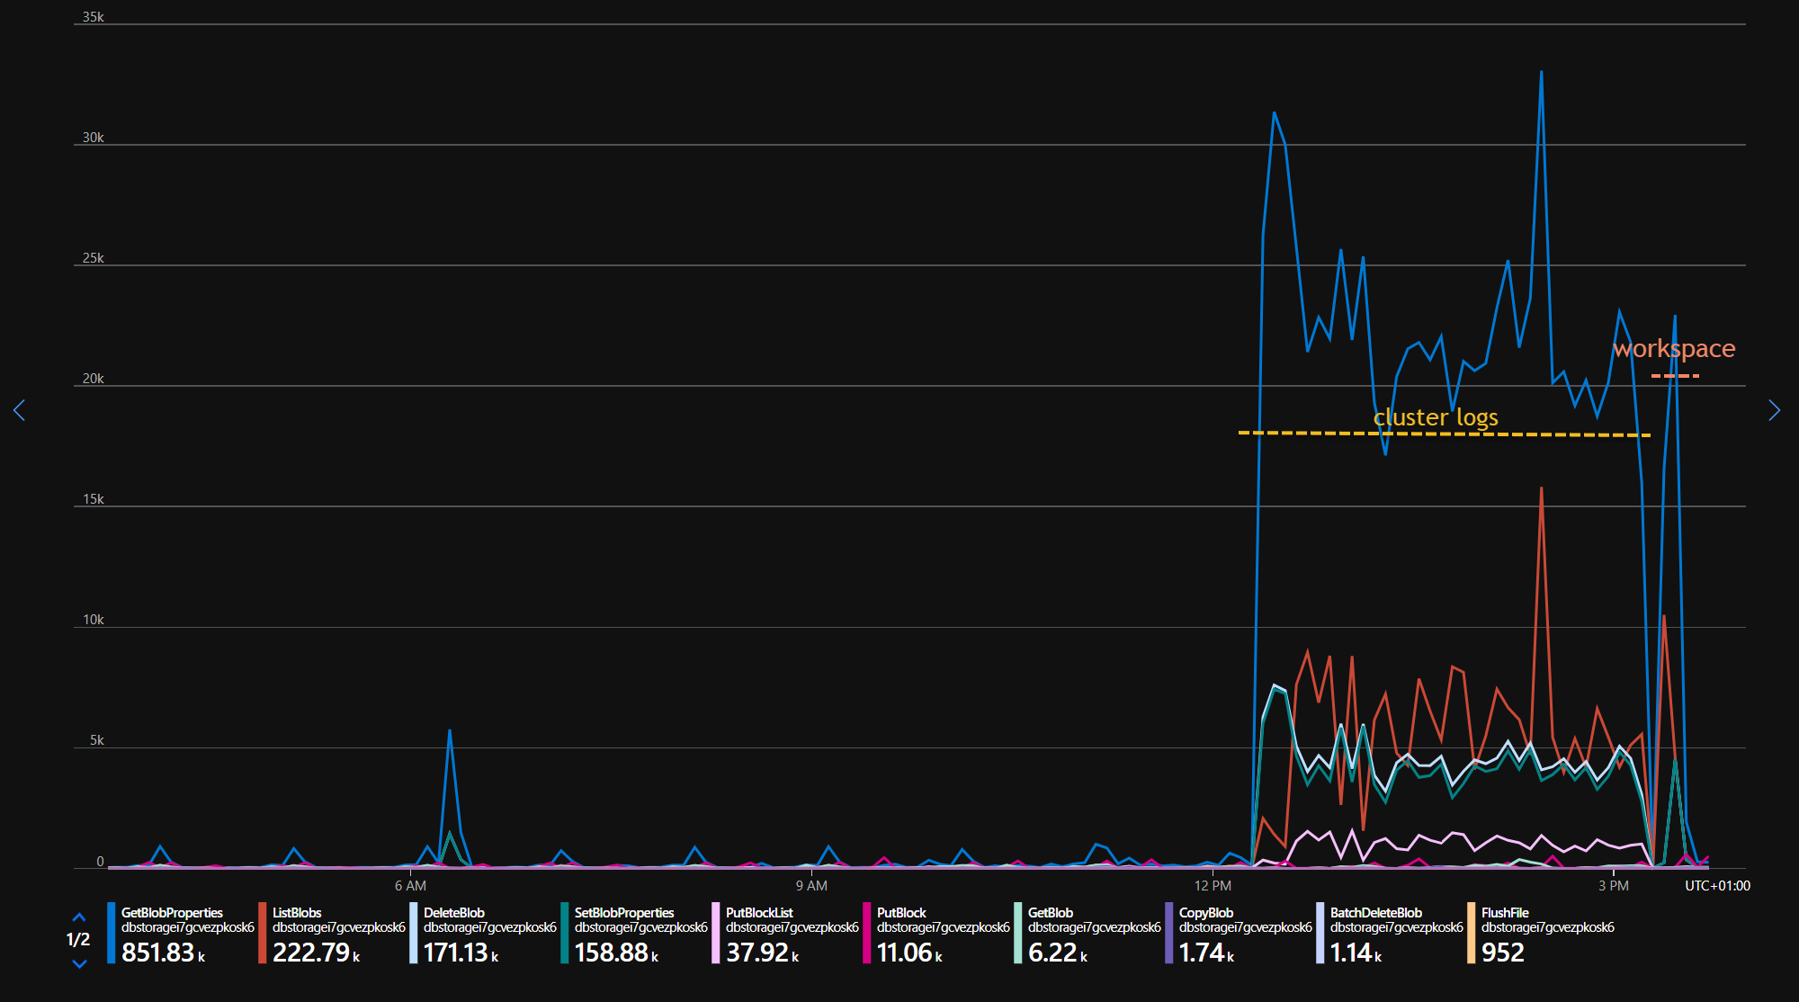This screenshot has width=1799, height=1002.
Task: Go to next image with right arrow
Action: pos(1774,410)
